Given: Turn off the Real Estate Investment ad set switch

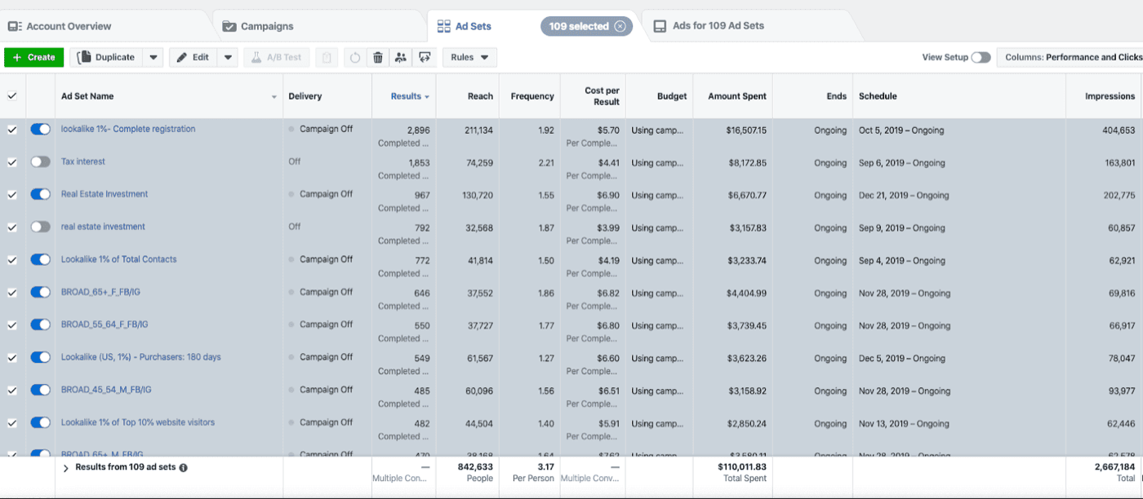Looking at the screenshot, I should pyautogui.click(x=41, y=194).
